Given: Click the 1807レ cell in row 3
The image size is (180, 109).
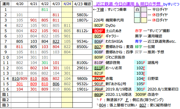Looking at the screenshot, I should tap(82, 20).
